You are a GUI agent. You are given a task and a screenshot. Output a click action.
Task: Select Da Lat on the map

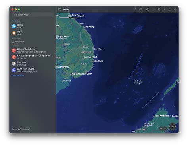pos(83,64)
